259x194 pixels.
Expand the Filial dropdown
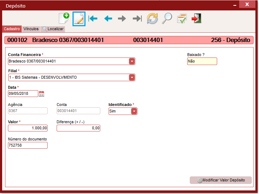132,77
